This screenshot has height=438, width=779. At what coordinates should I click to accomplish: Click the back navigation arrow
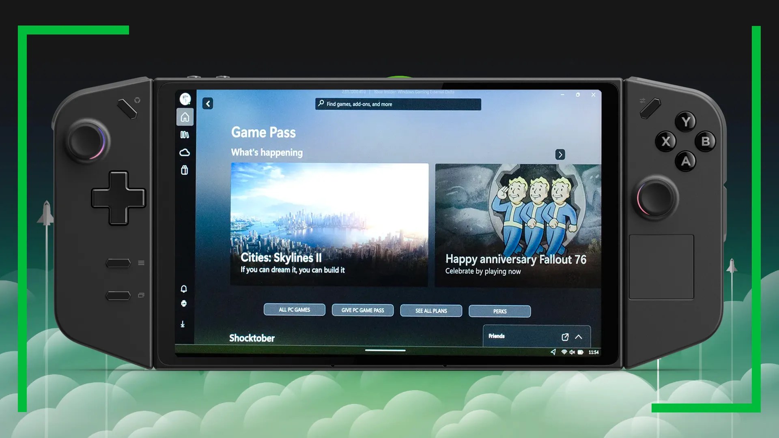(208, 104)
